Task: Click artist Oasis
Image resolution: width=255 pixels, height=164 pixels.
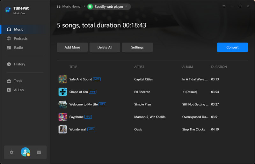Action: (x=138, y=130)
